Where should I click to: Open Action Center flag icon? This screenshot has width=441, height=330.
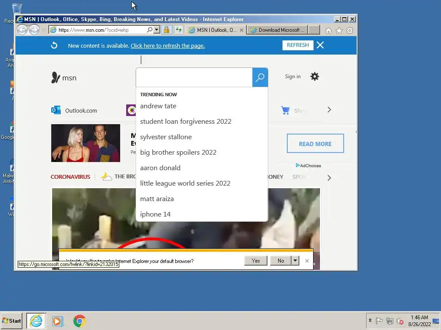click(x=379, y=321)
